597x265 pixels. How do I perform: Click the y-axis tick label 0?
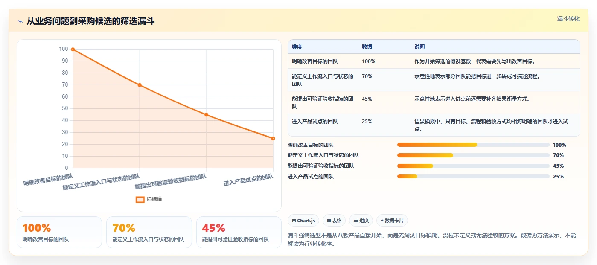click(x=66, y=168)
